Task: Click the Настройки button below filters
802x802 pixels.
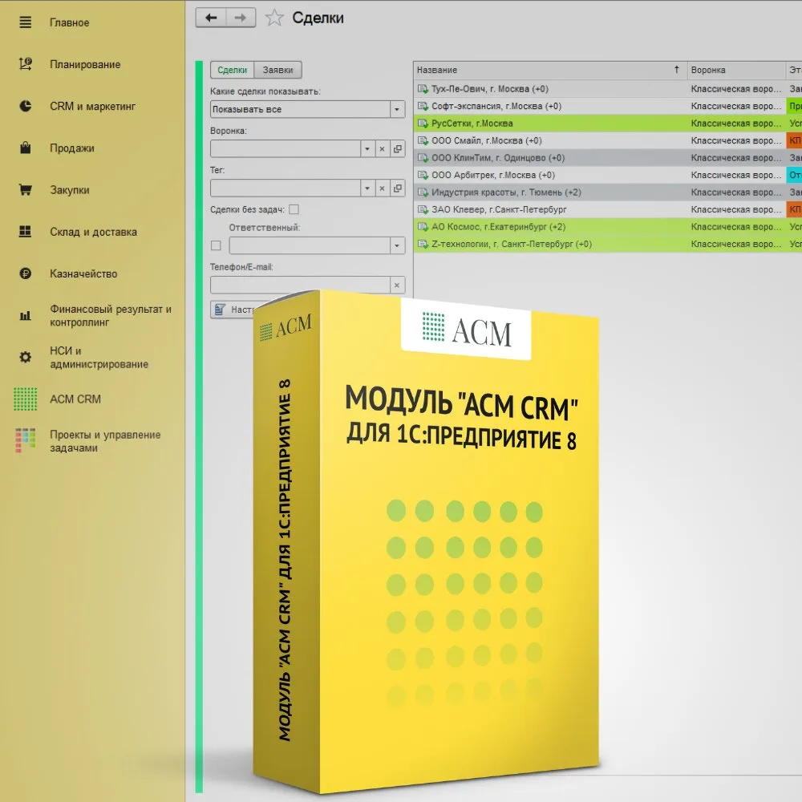Action: click(234, 310)
